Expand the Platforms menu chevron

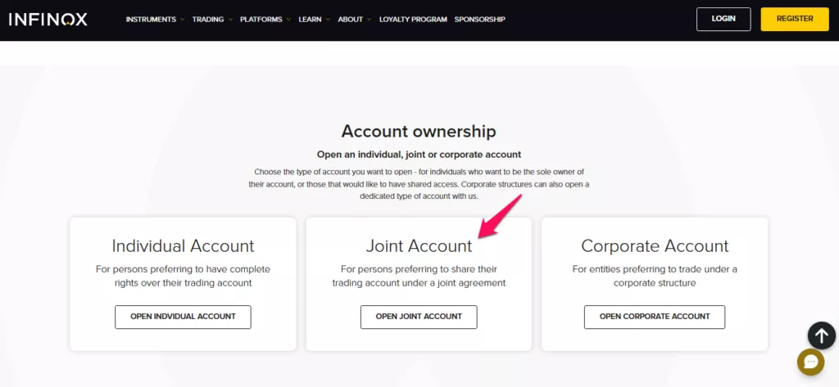[288, 20]
